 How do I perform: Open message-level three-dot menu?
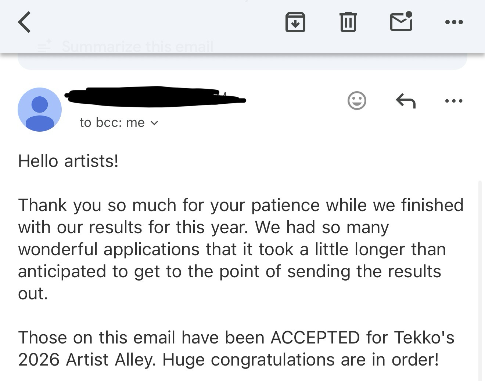coord(453,100)
